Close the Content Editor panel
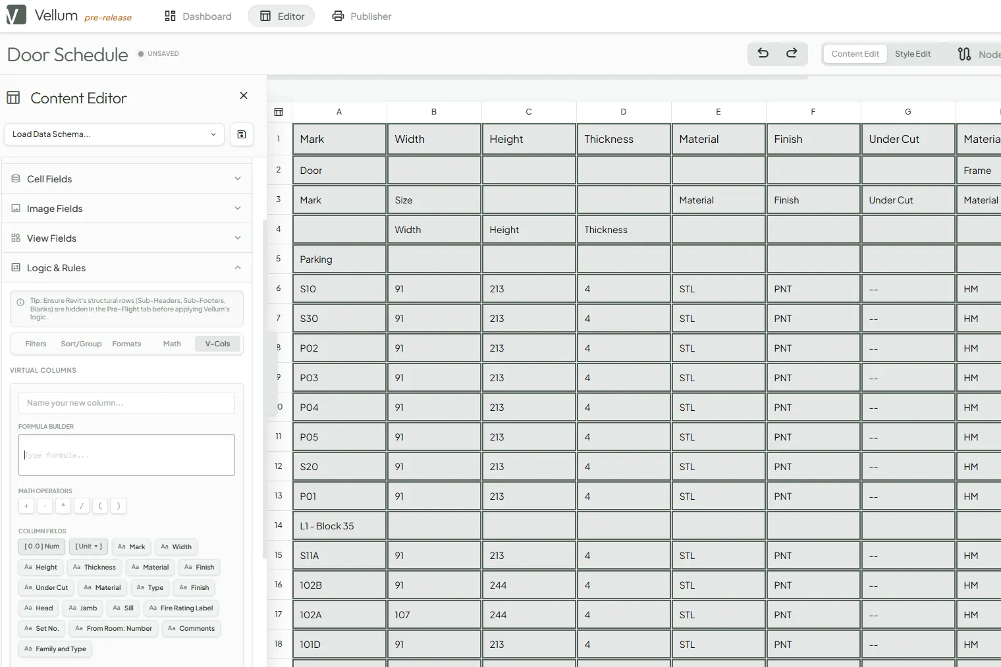This screenshot has width=1001, height=667. click(244, 95)
